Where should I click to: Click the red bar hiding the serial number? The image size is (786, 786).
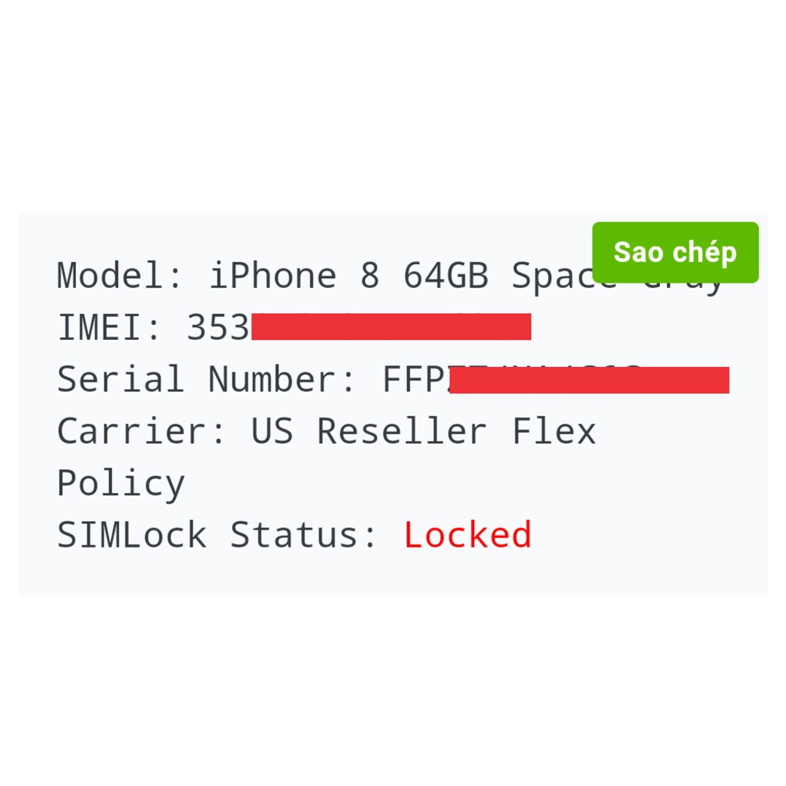click(589, 380)
